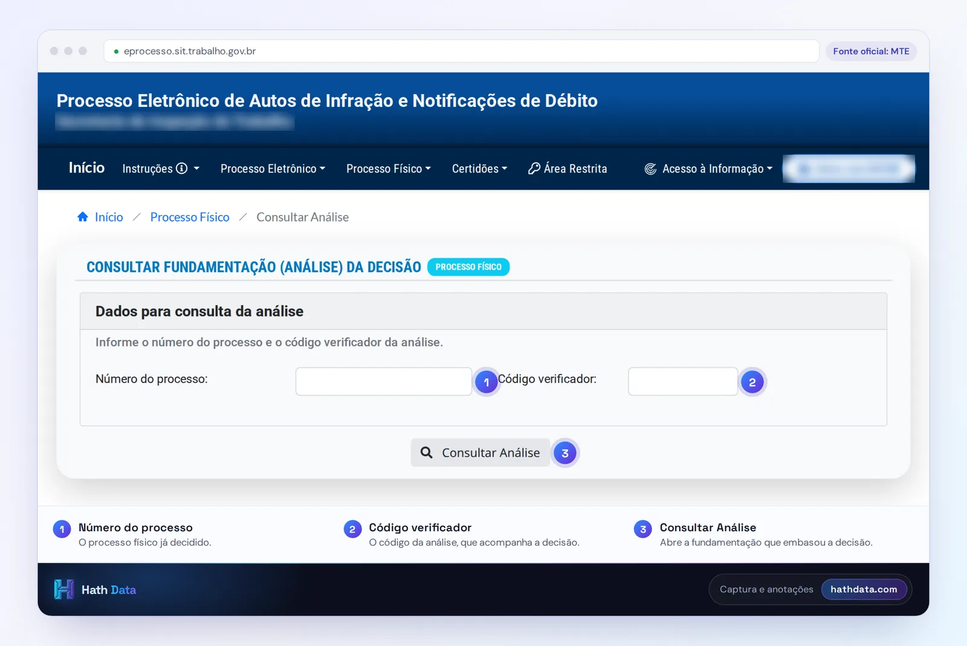
Task: Click the Fonte oficial: MTE badge
Action: tap(871, 51)
